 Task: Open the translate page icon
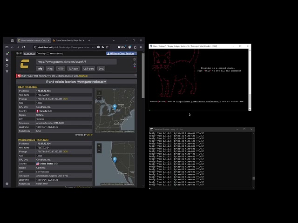pos(103,47)
